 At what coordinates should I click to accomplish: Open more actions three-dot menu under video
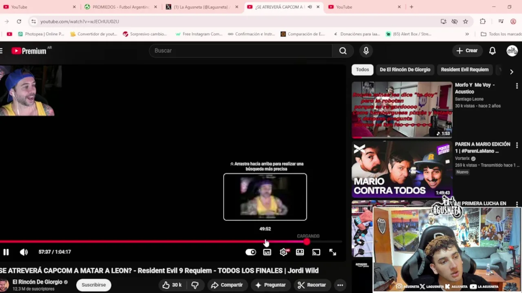340,285
